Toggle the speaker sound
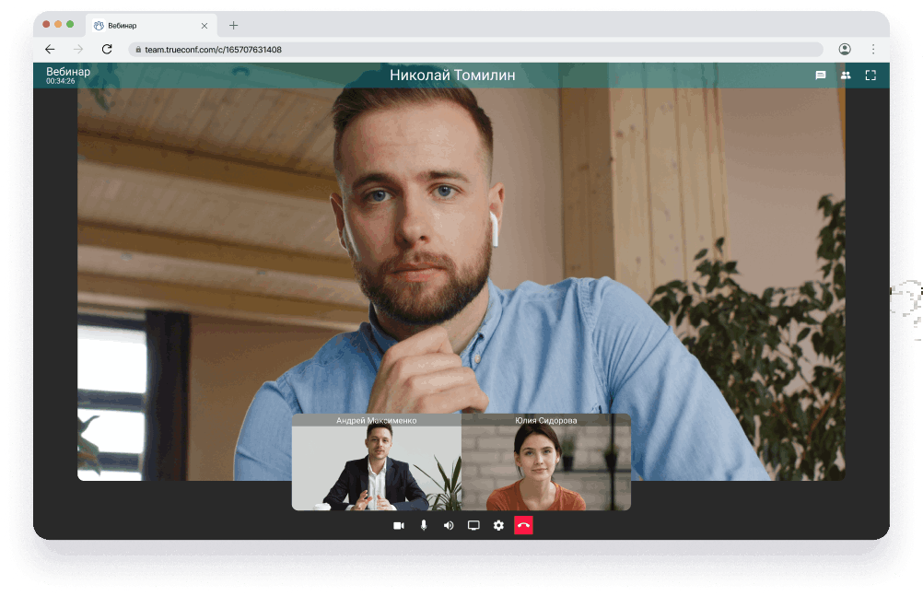Screen dimensions: 923x596 coord(449,525)
